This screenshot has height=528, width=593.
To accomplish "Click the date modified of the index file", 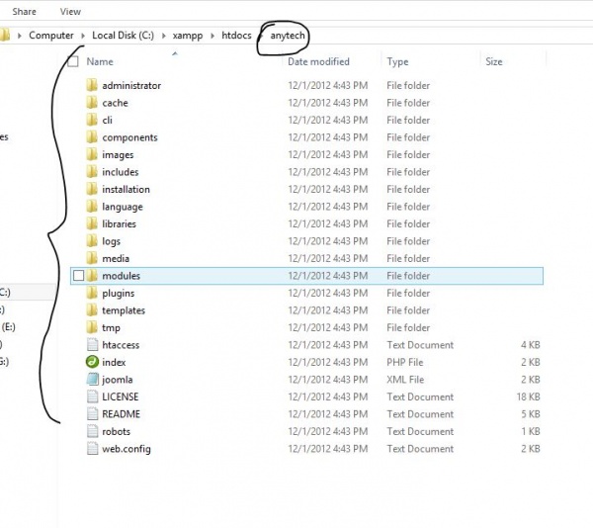I will (328, 362).
